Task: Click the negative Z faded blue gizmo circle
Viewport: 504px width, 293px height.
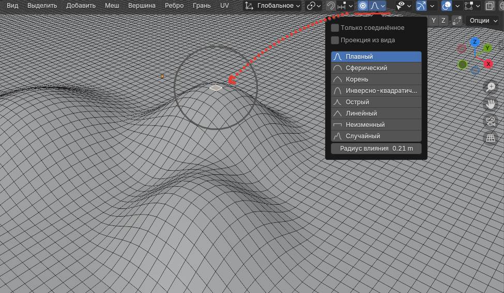Action: coord(475,71)
